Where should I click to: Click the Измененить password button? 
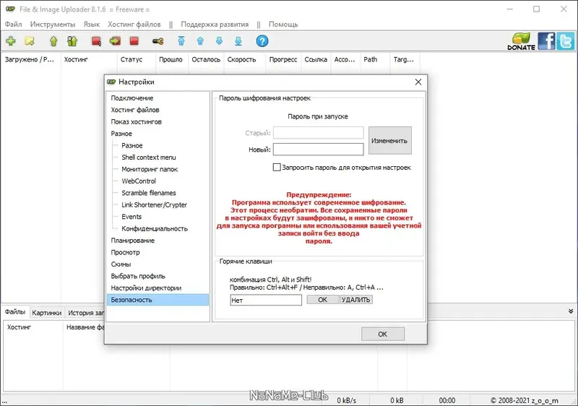389,140
